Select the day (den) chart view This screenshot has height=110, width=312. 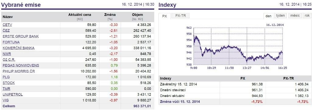pos(268,16)
